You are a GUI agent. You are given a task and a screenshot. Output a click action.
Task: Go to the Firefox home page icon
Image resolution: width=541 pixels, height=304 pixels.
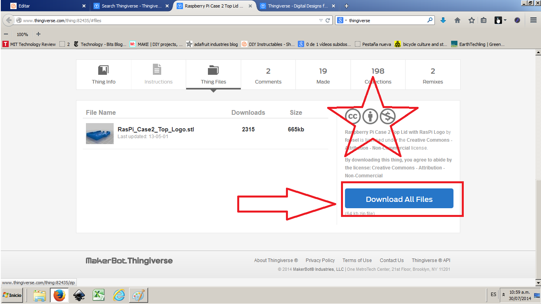[x=457, y=20]
